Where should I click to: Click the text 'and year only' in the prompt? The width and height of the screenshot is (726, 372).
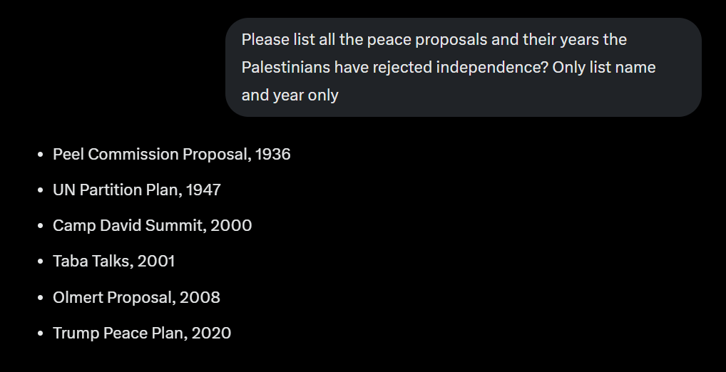290,95
